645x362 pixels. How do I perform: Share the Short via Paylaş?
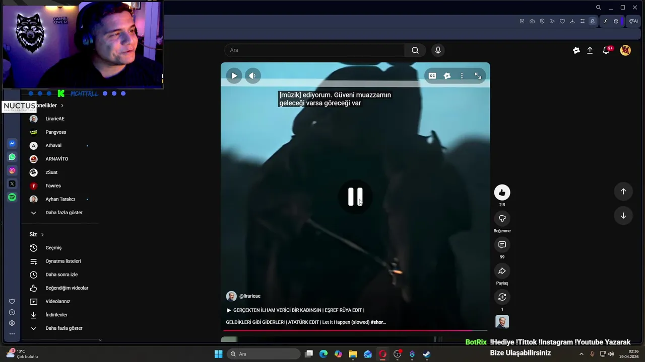coord(502,271)
